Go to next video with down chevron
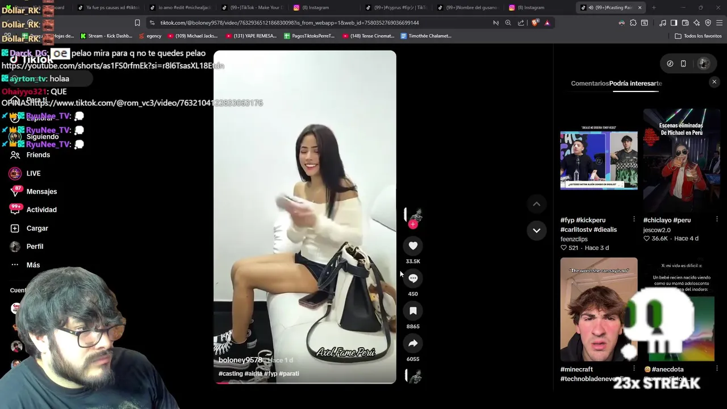Viewport: 727px width, 409px height. pyautogui.click(x=536, y=230)
